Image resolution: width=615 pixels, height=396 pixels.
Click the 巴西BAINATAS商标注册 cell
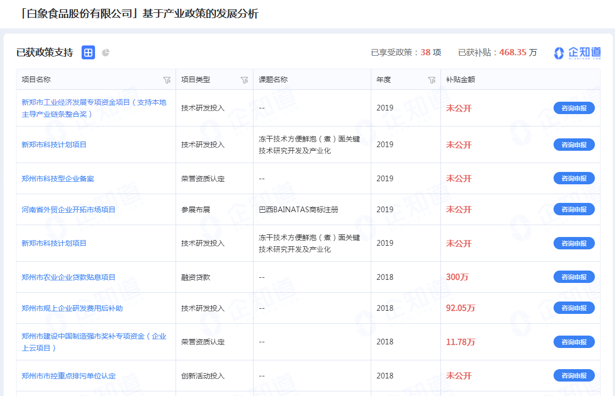coord(298,210)
